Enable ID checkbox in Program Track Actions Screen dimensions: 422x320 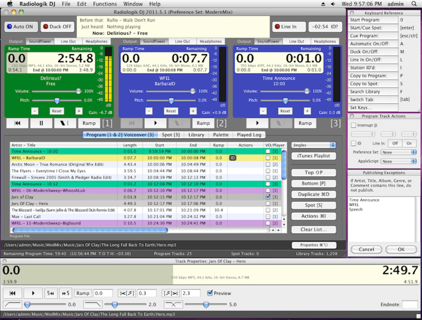click(x=353, y=143)
